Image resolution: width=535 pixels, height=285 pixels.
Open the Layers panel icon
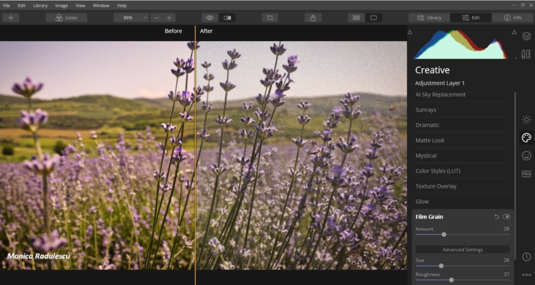[526, 36]
